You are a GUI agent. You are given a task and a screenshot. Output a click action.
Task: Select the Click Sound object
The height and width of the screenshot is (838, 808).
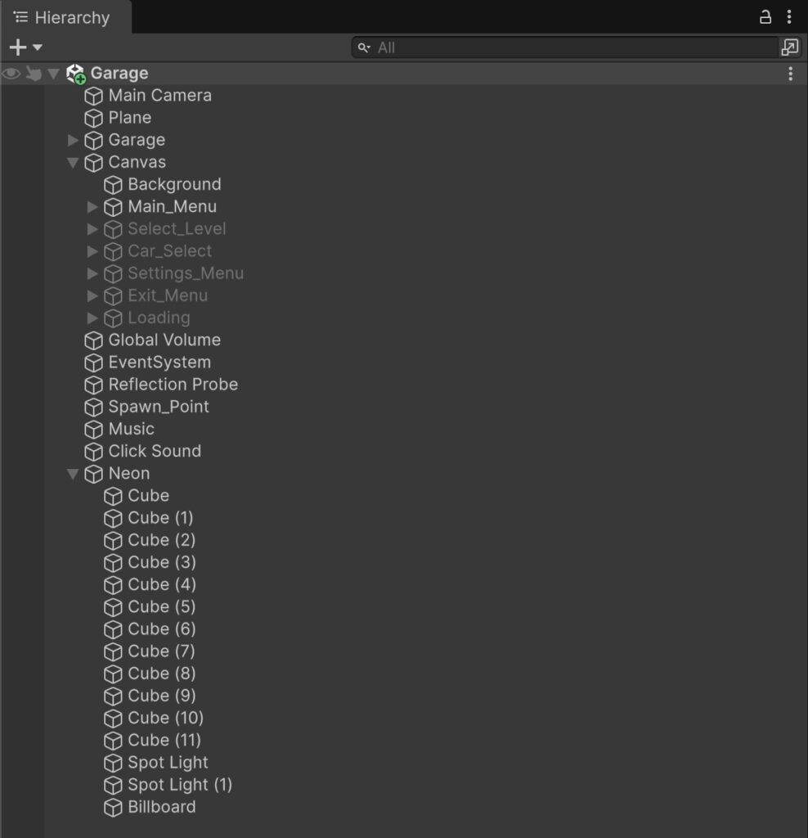(155, 451)
